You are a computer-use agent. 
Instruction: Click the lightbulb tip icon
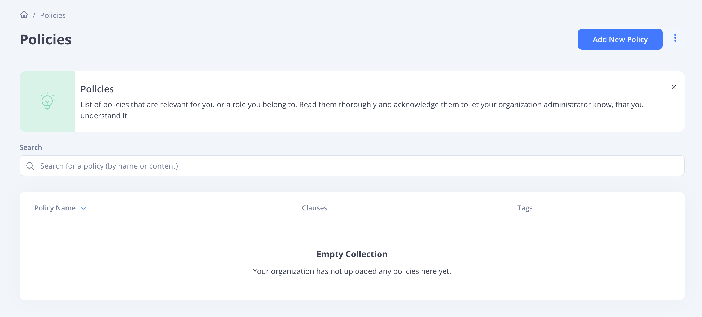pyautogui.click(x=47, y=101)
